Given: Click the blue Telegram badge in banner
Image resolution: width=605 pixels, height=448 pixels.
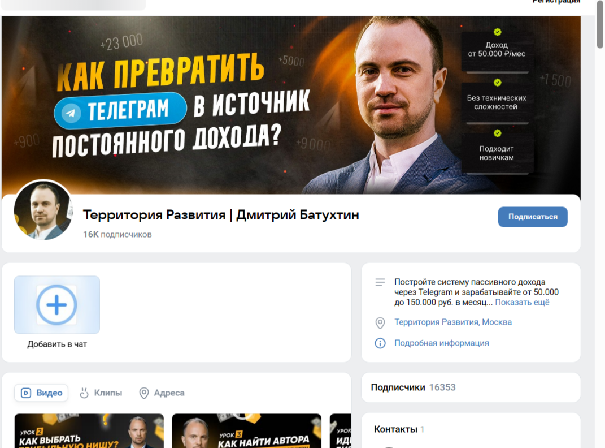Looking at the screenshot, I should coord(120,111).
